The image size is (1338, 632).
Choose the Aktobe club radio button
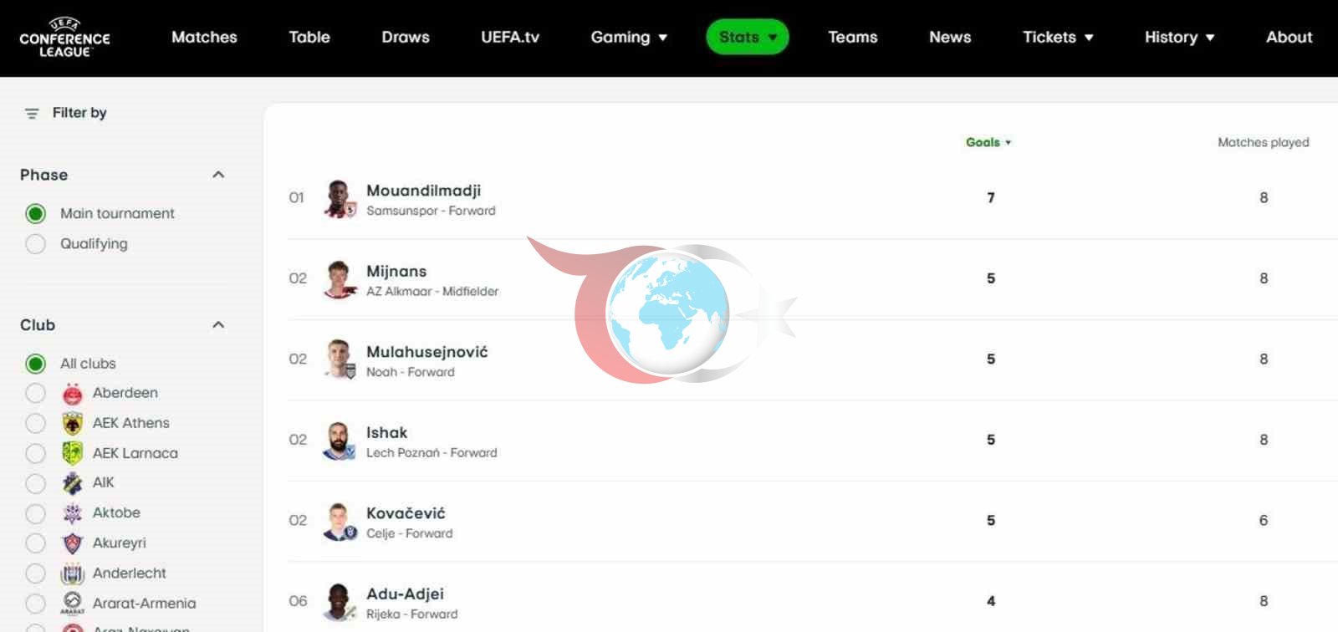click(x=35, y=513)
